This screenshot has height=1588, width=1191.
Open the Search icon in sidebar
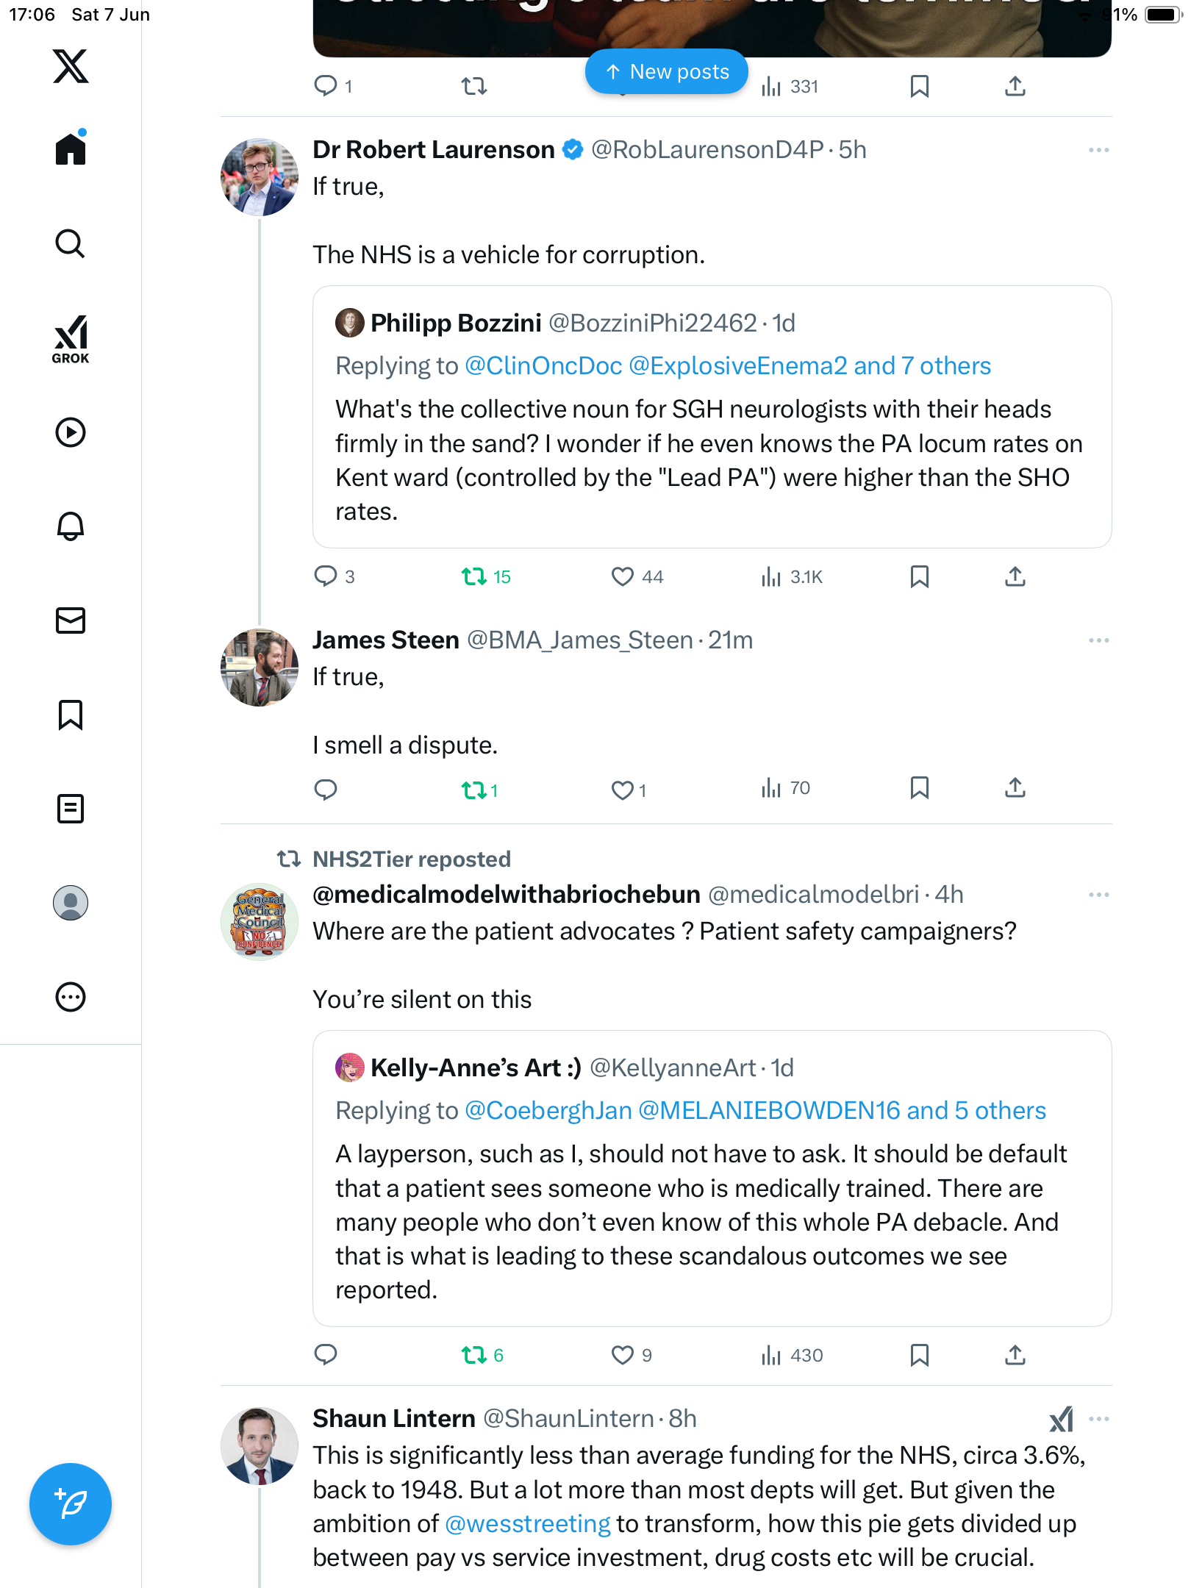click(71, 243)
